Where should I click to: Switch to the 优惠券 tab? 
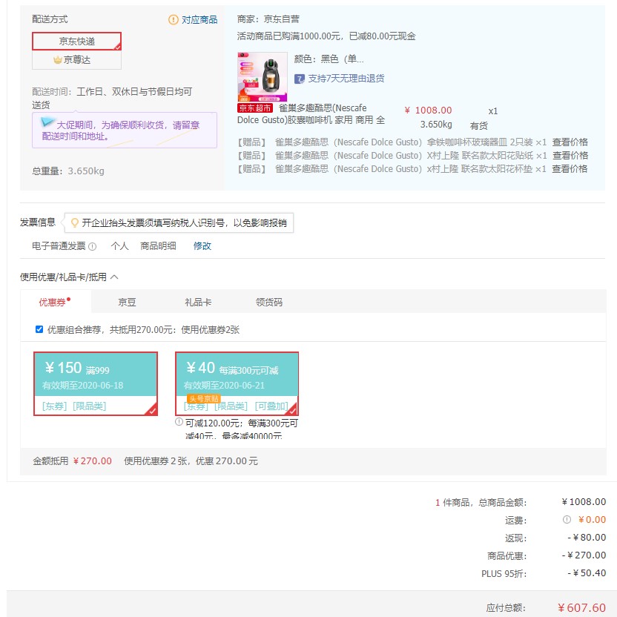pos(54,302)
